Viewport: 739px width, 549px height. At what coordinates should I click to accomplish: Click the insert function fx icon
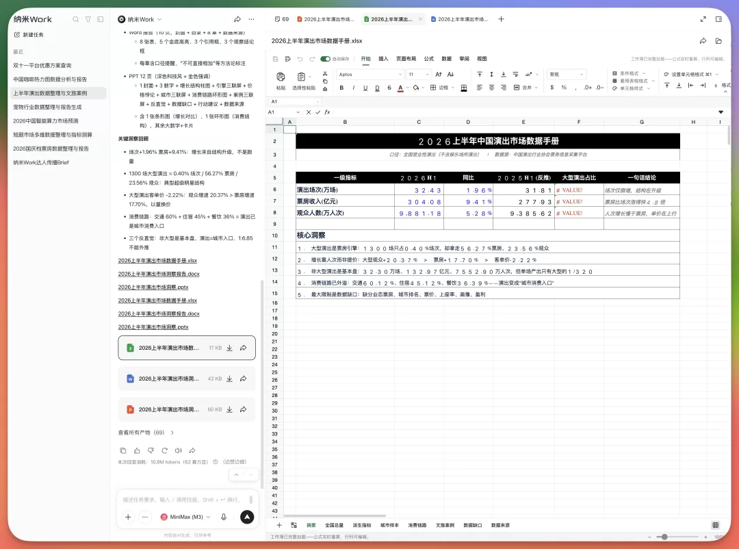[328, 112]
